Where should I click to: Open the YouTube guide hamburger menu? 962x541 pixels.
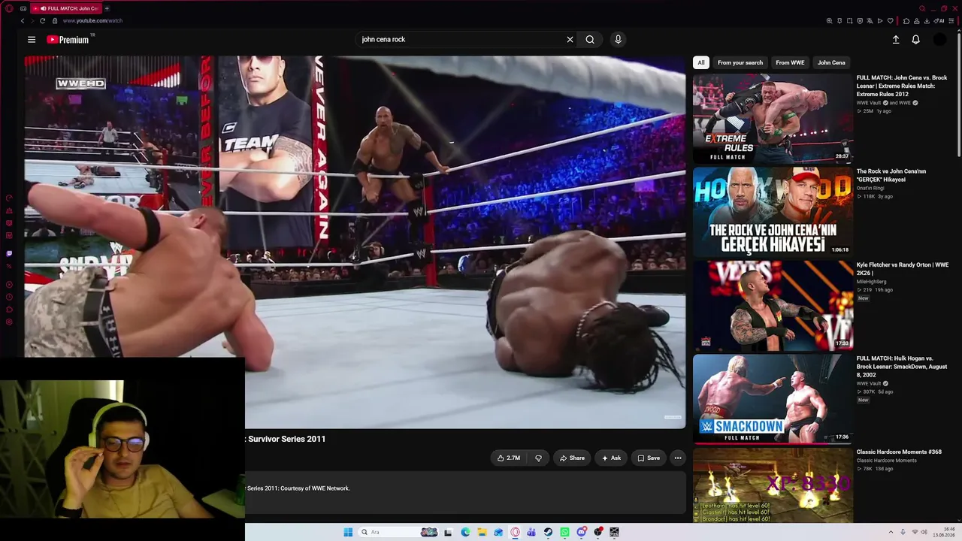(32, 40)
